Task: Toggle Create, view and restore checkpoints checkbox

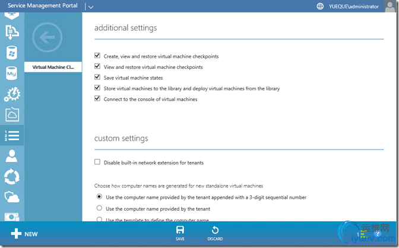Action: point(97,56)
